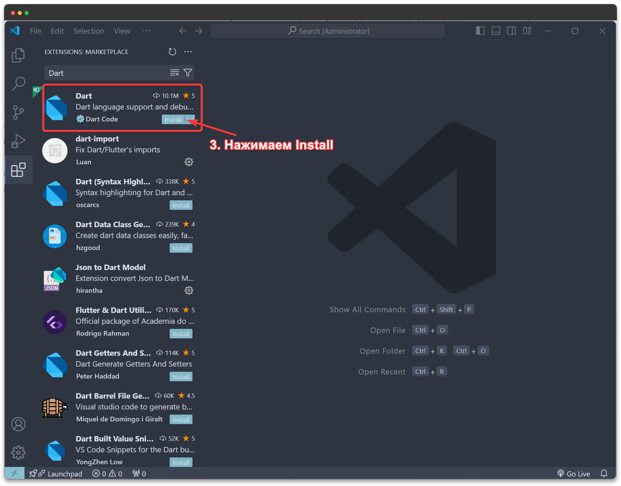Expand the Dart Install button dropdown arrow
The width and height of the screenshot is (621, 486).
coord(190,119)
